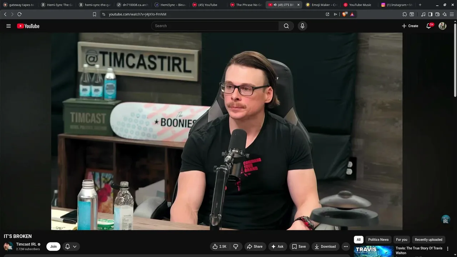Select the For you chip
457x257 pixels.
click(401, 240)
